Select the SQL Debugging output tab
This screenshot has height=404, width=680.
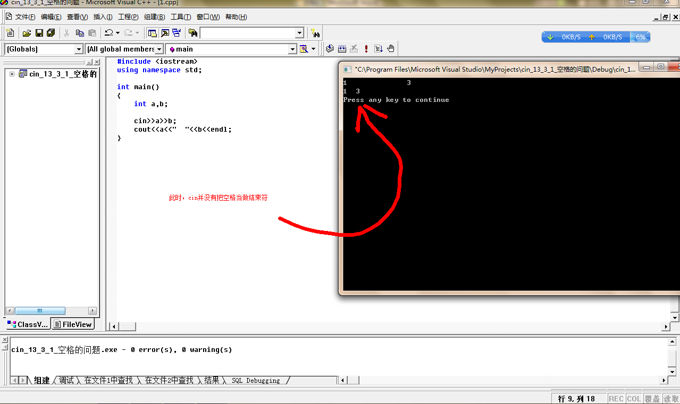tap(256, 381)
